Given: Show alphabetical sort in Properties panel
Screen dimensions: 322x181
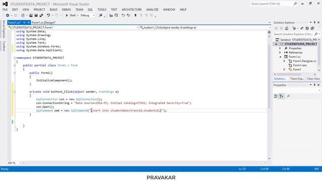Looking at the screenshot, I should click(282, 96).
